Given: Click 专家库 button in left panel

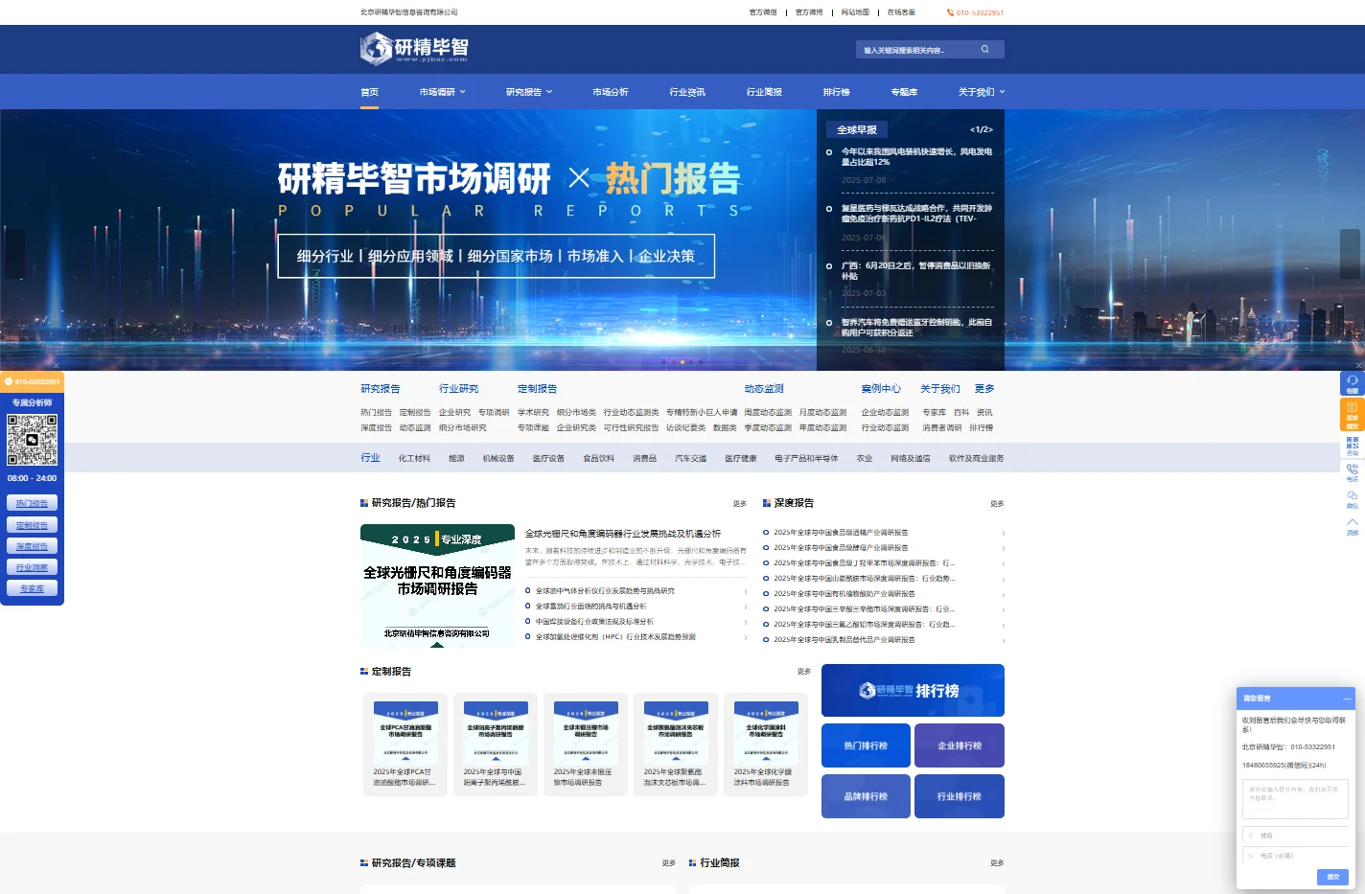Looking at the screenshot, I should [32, 588].
